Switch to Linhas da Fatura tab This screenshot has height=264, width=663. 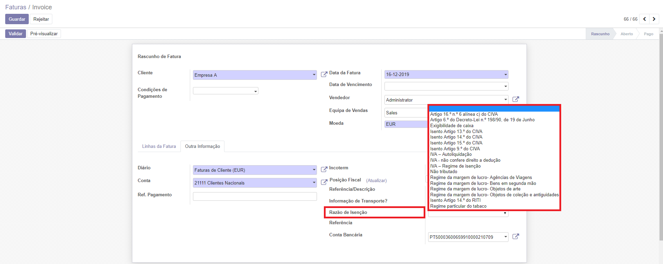tap(159, 147)
